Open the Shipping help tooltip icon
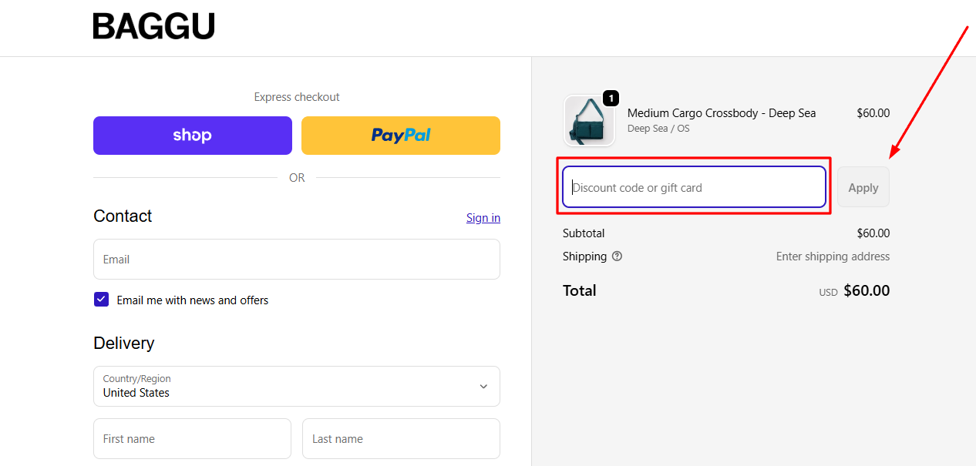The width and height of the screenshot is (976, 466). pos(617,256)
